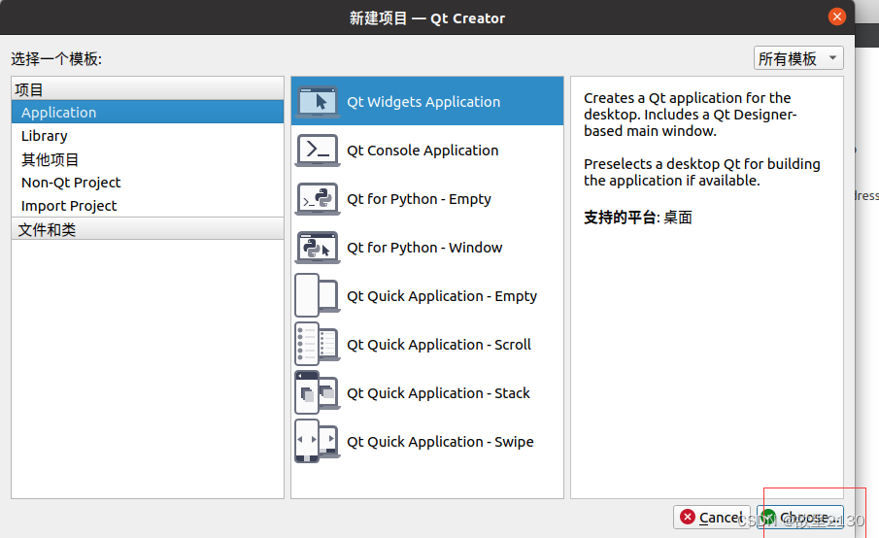Click the 支持的平台: 桌面 description line
The width and height of the screenshot is (879, 538).
(638, 218)
